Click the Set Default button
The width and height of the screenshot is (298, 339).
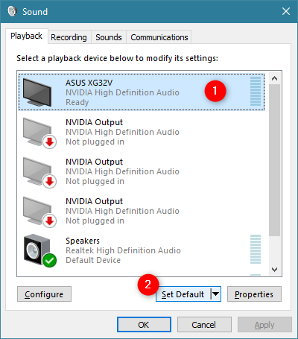click(183, 294)
